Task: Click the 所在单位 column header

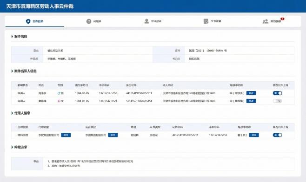Action: click(91, 127)
